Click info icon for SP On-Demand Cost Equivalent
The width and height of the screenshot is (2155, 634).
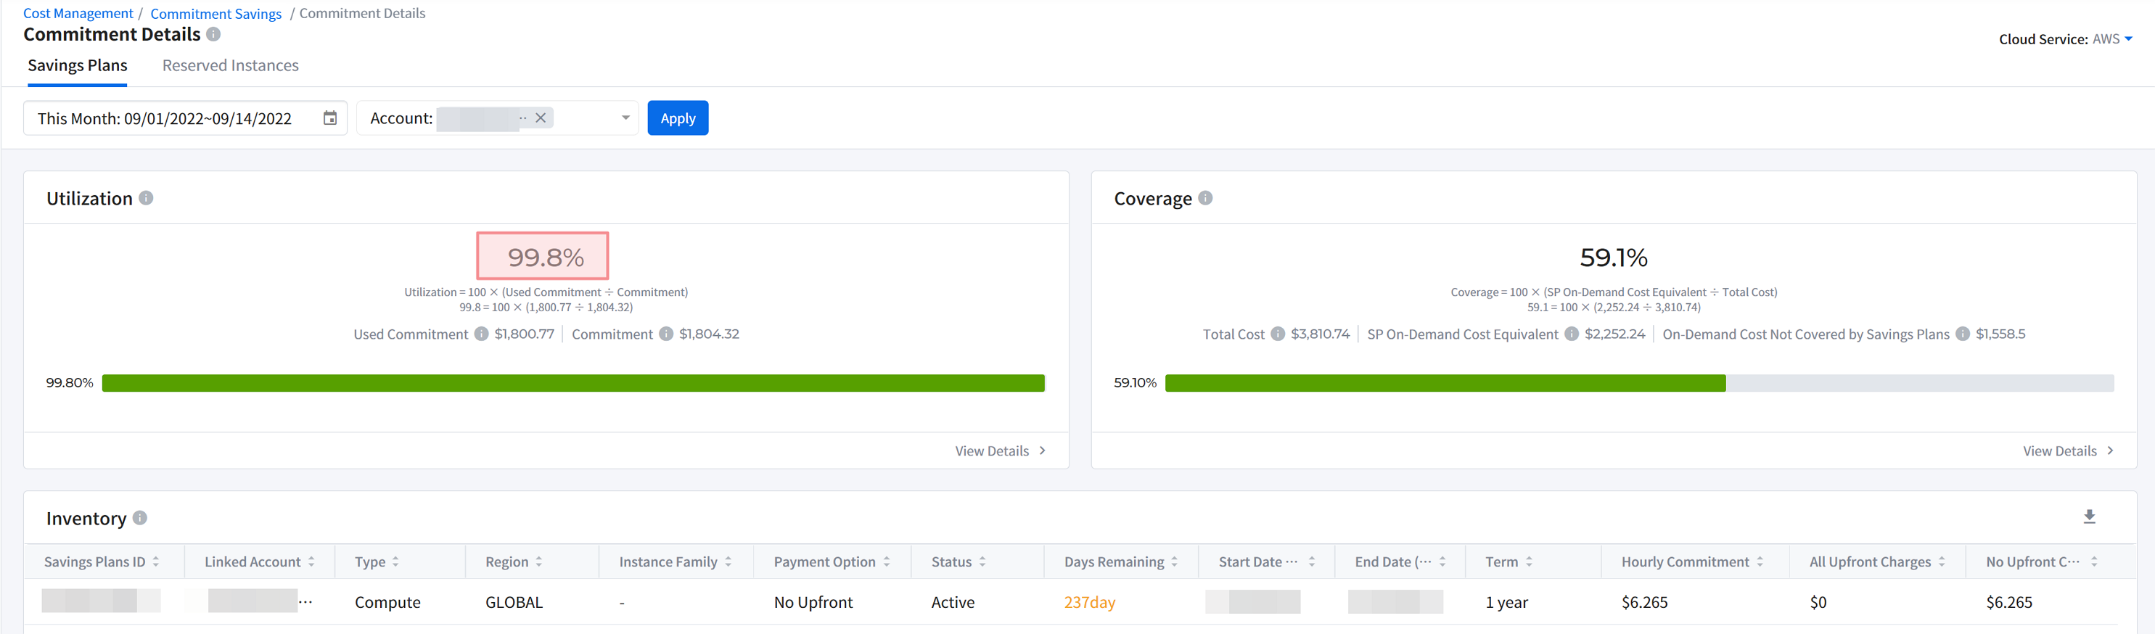[x=1571, y=334]
